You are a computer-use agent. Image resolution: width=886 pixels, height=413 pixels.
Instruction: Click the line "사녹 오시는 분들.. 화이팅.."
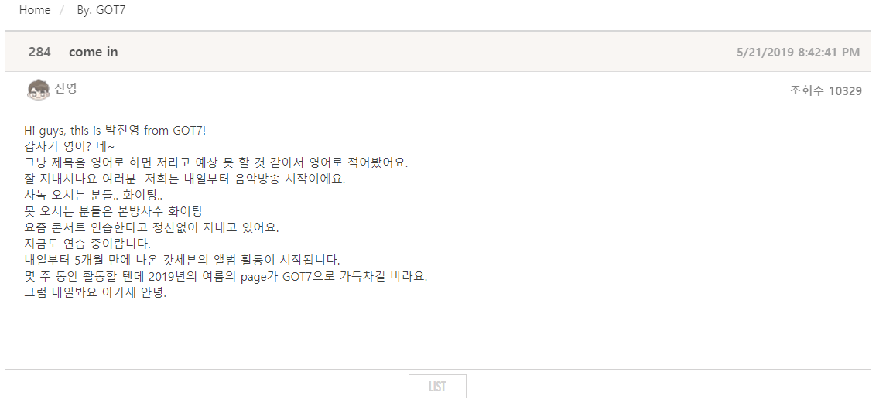click(94, 195)
